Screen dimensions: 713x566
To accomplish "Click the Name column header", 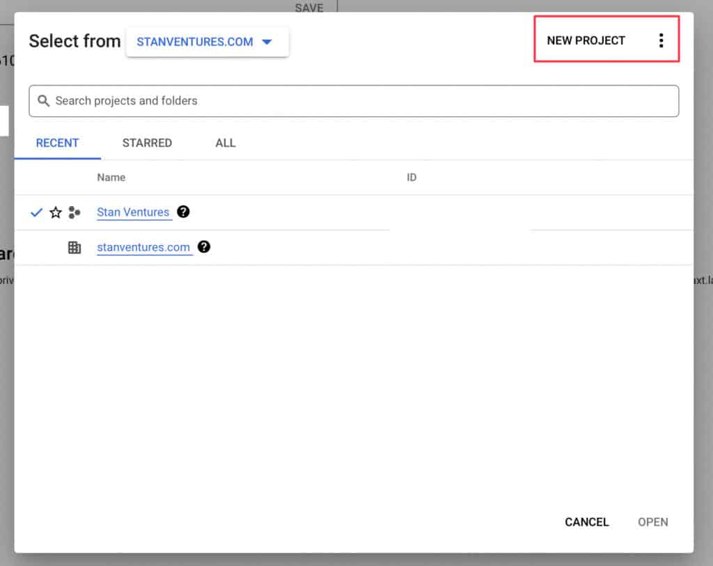I will coord(111,178).
